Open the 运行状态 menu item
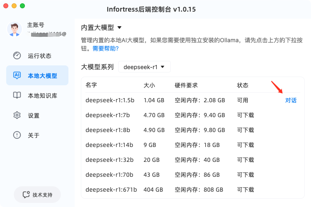This screenshot has height=207, width=311. [37, 55]
